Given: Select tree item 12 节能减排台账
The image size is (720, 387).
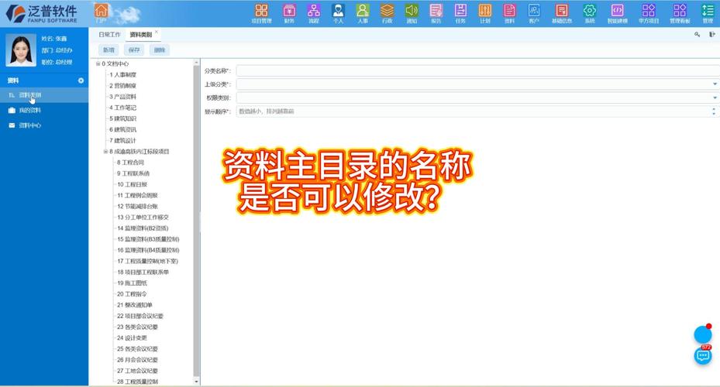Looking at the screenshot, I should pos(137,207).
